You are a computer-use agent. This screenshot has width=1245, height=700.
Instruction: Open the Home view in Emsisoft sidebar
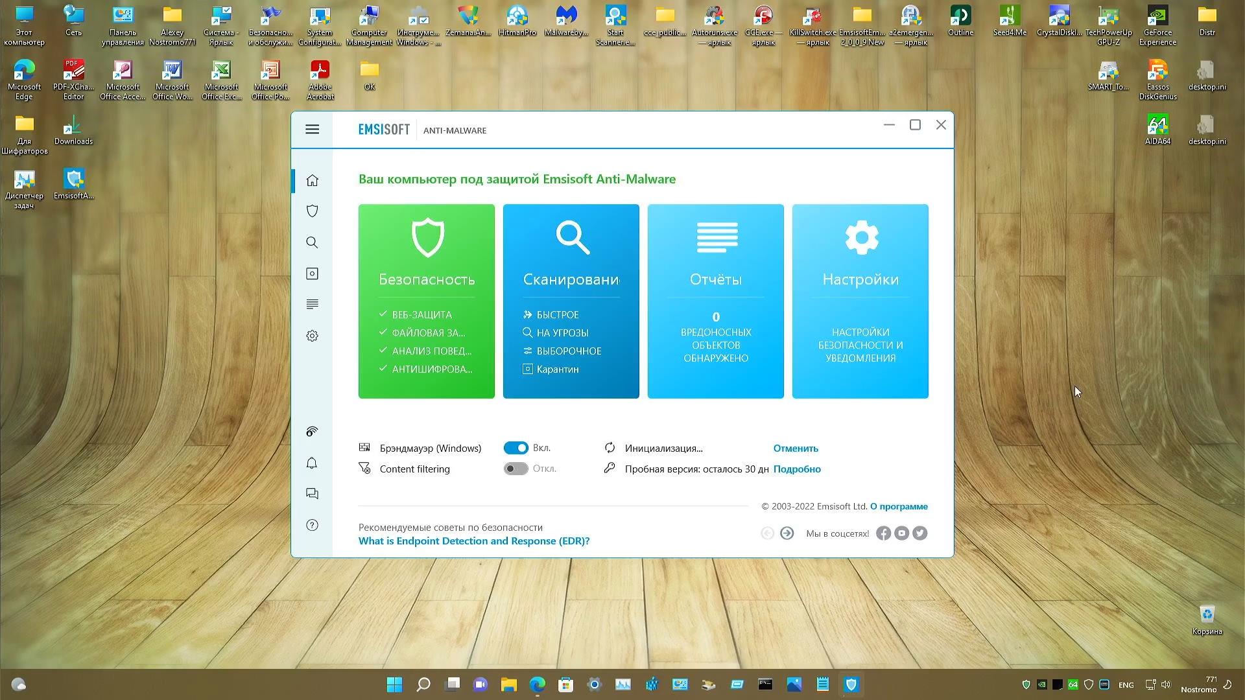(312, 181)
